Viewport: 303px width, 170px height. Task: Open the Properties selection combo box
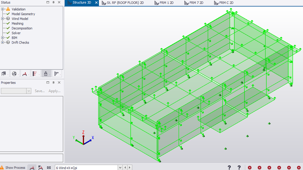16,91
